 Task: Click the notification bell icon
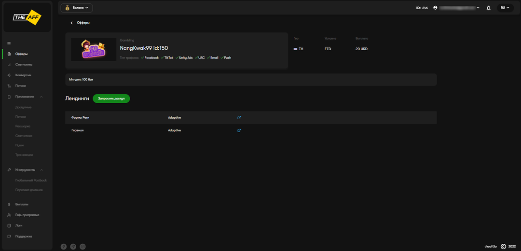[x=489, y=8]
